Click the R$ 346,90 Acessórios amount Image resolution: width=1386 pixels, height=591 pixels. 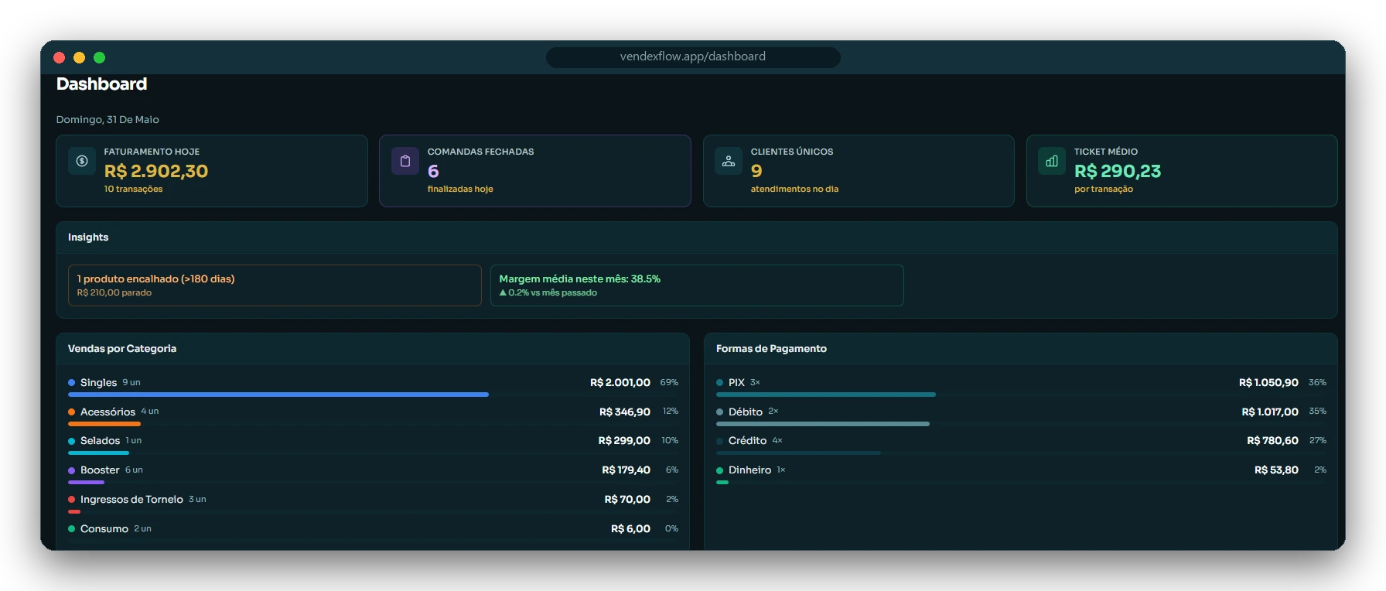(x=625, y=412)
